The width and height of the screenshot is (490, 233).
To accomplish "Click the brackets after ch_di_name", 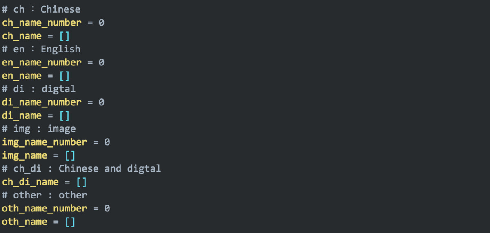I will pos(82,182).
